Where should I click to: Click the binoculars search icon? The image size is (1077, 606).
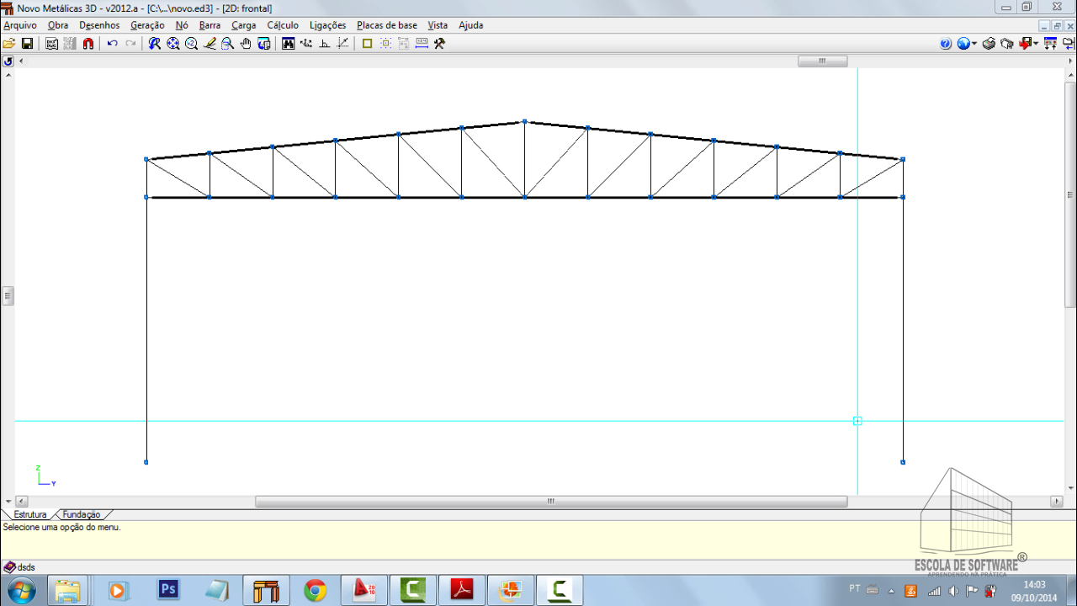[289, 44]
